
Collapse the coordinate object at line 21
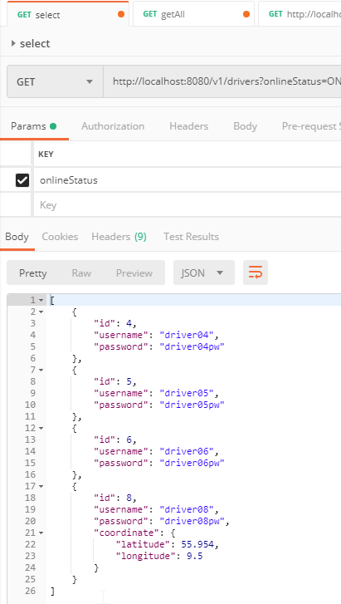click(41, 533)
